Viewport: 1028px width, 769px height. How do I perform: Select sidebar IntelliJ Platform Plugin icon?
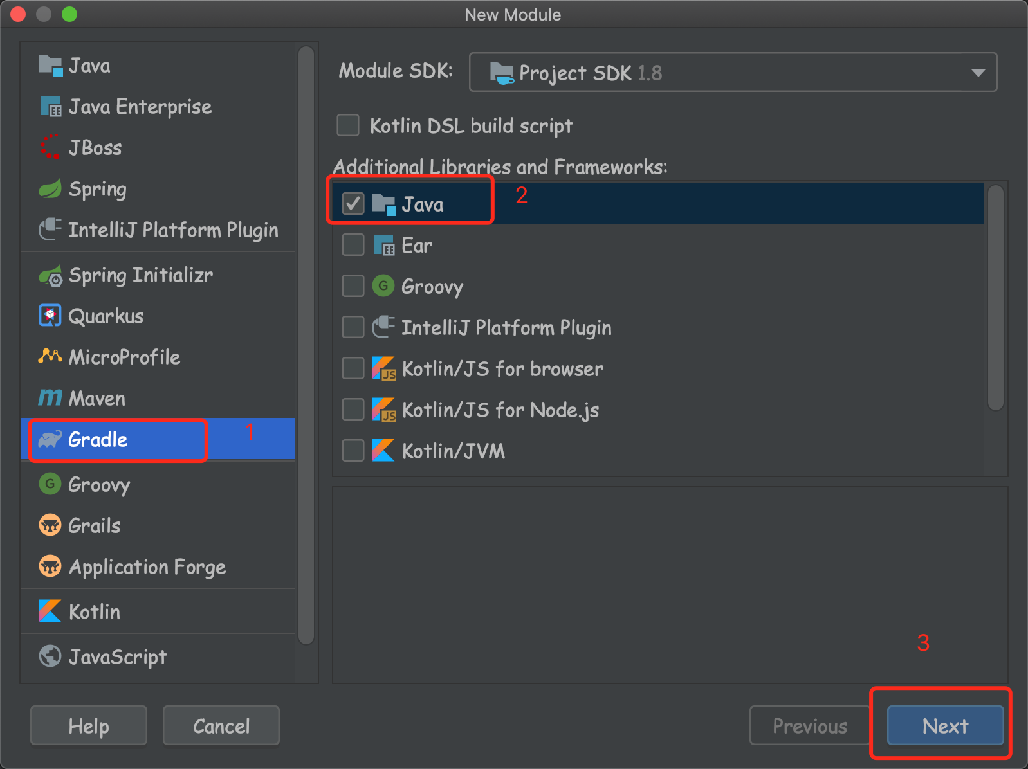(50, 230)
